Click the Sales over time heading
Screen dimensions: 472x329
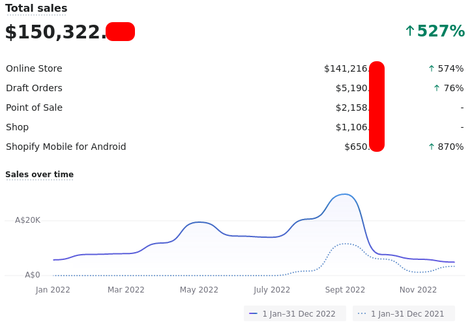[x=39, y=175]
